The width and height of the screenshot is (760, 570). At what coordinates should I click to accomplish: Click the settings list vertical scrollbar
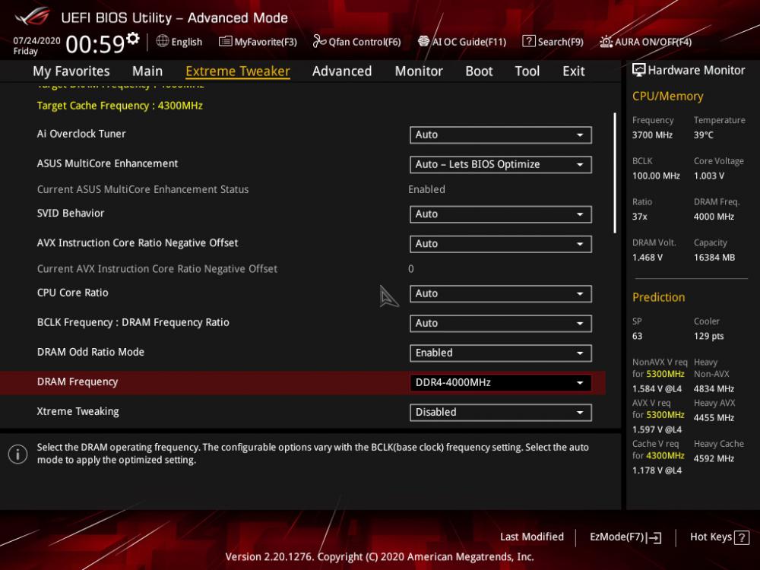[615, 173]
